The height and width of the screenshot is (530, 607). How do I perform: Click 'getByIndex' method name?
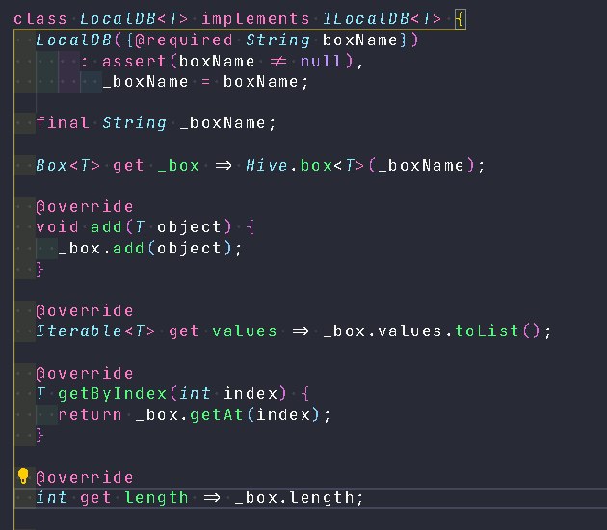(113, 394)
